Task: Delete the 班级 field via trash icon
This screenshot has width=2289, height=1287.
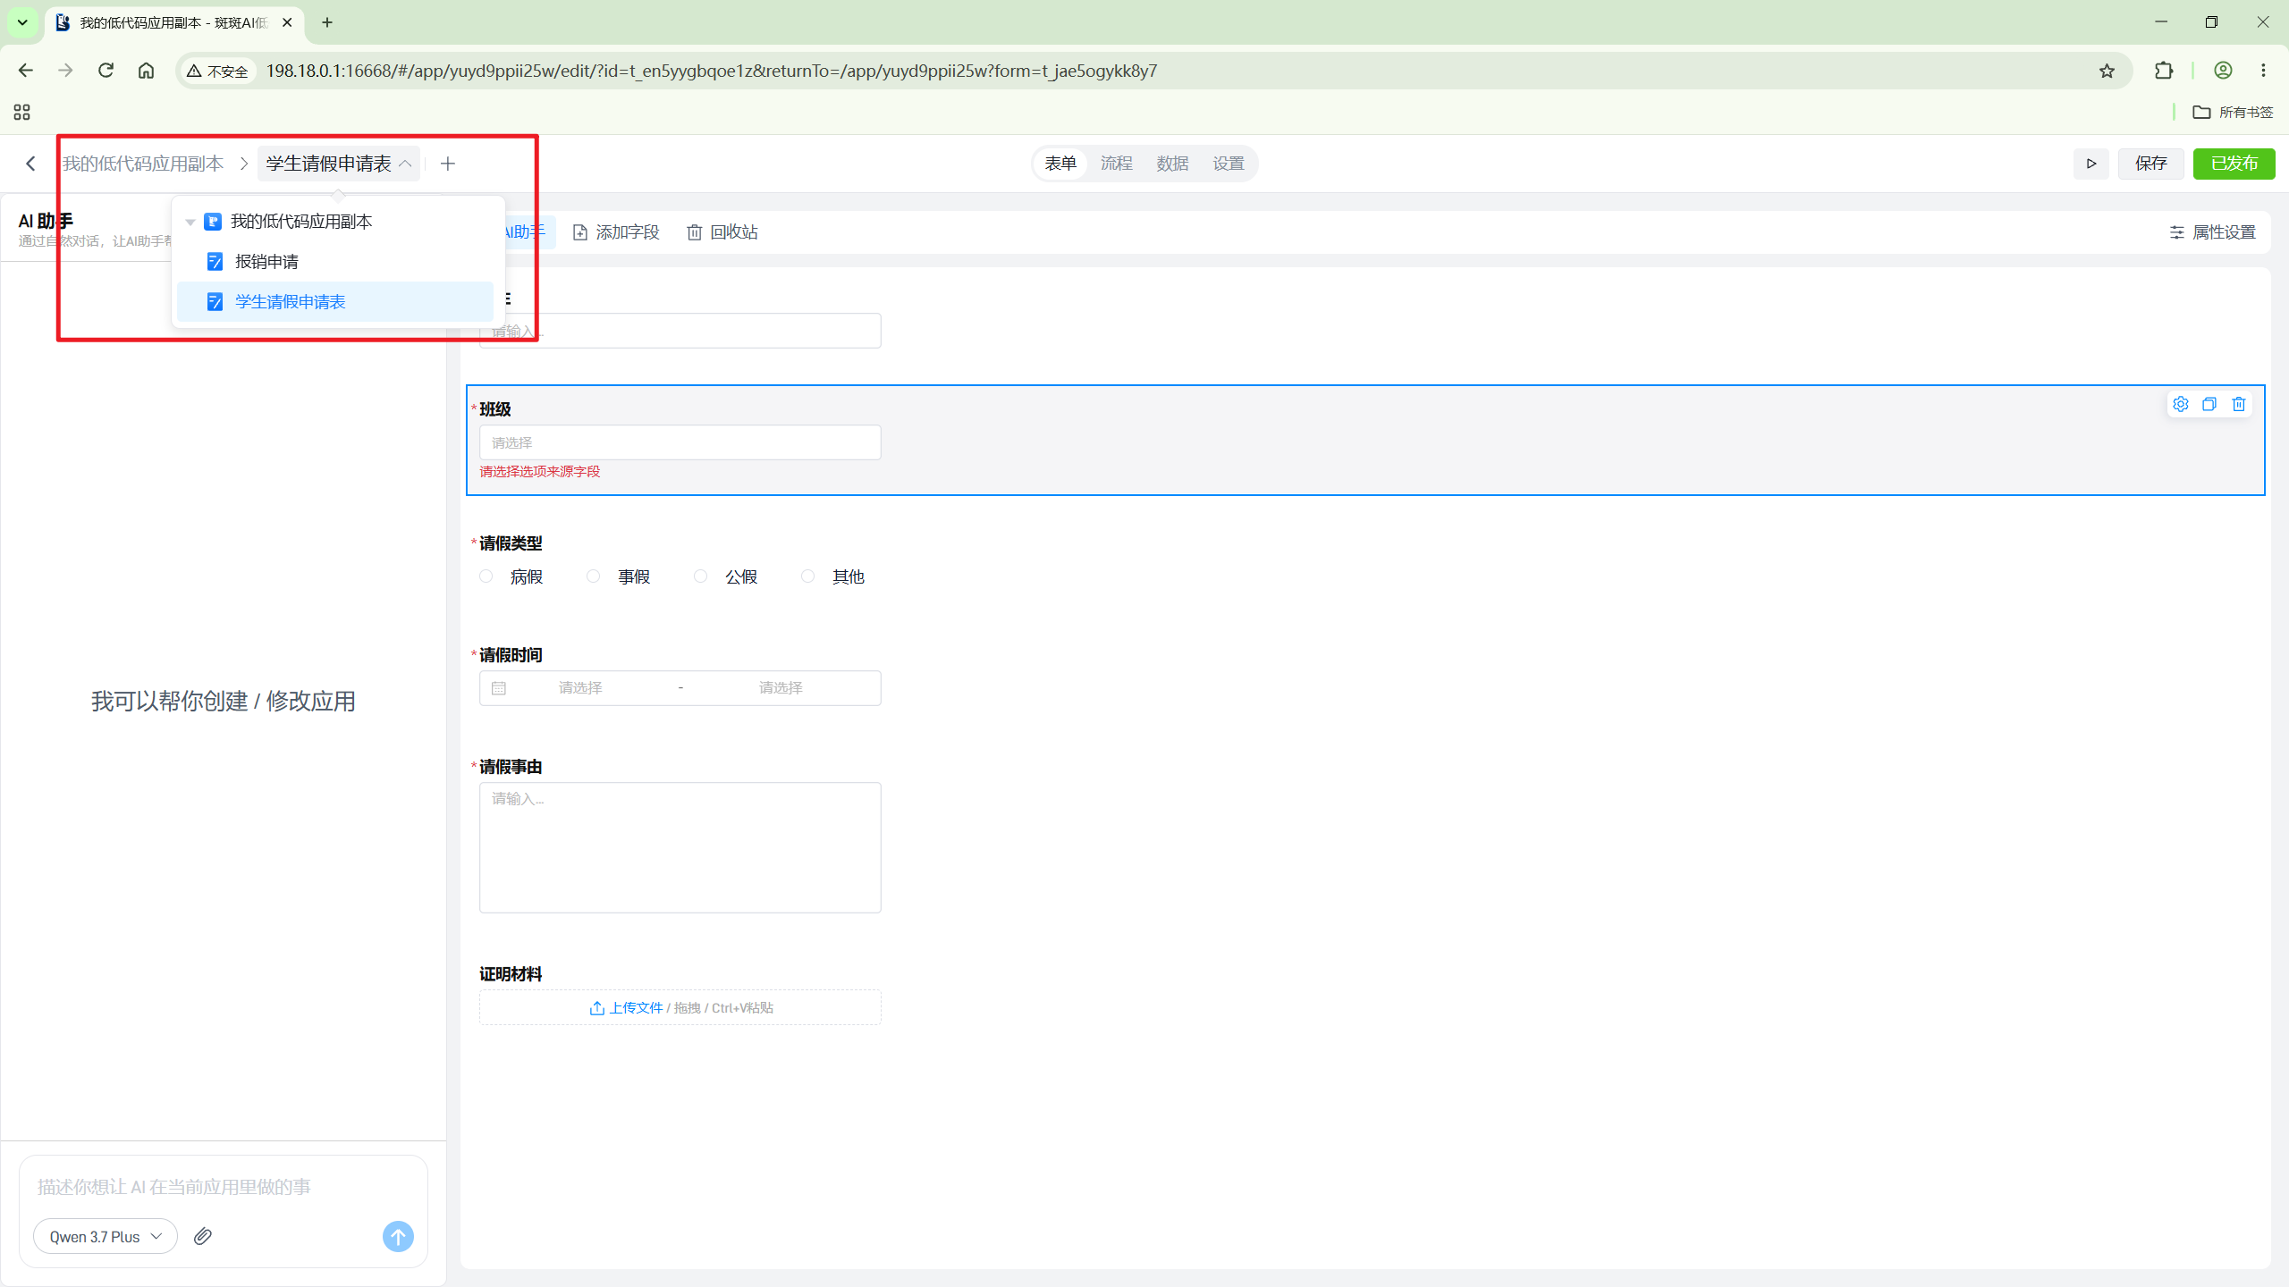Action: 2239,404
